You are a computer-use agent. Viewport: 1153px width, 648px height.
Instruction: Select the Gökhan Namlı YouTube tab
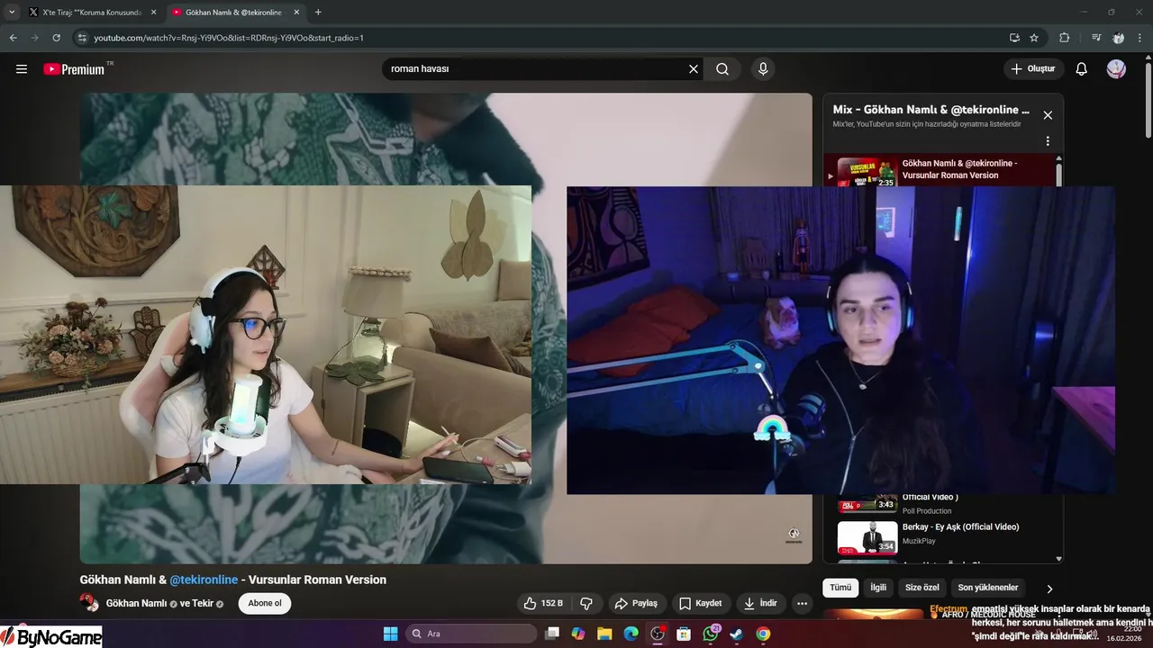coord(236,13)
